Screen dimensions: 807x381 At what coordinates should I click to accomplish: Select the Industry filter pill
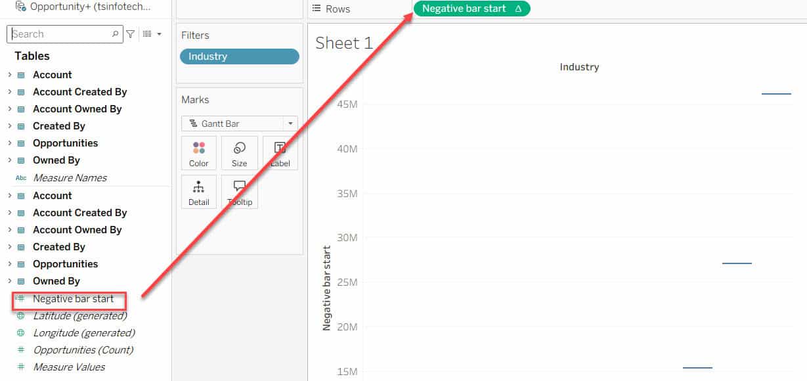[239, 56]
